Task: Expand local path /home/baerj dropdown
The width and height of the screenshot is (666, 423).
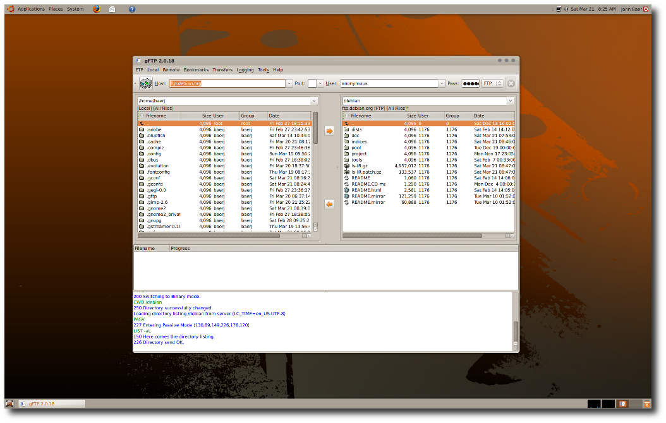Action: 314,101
